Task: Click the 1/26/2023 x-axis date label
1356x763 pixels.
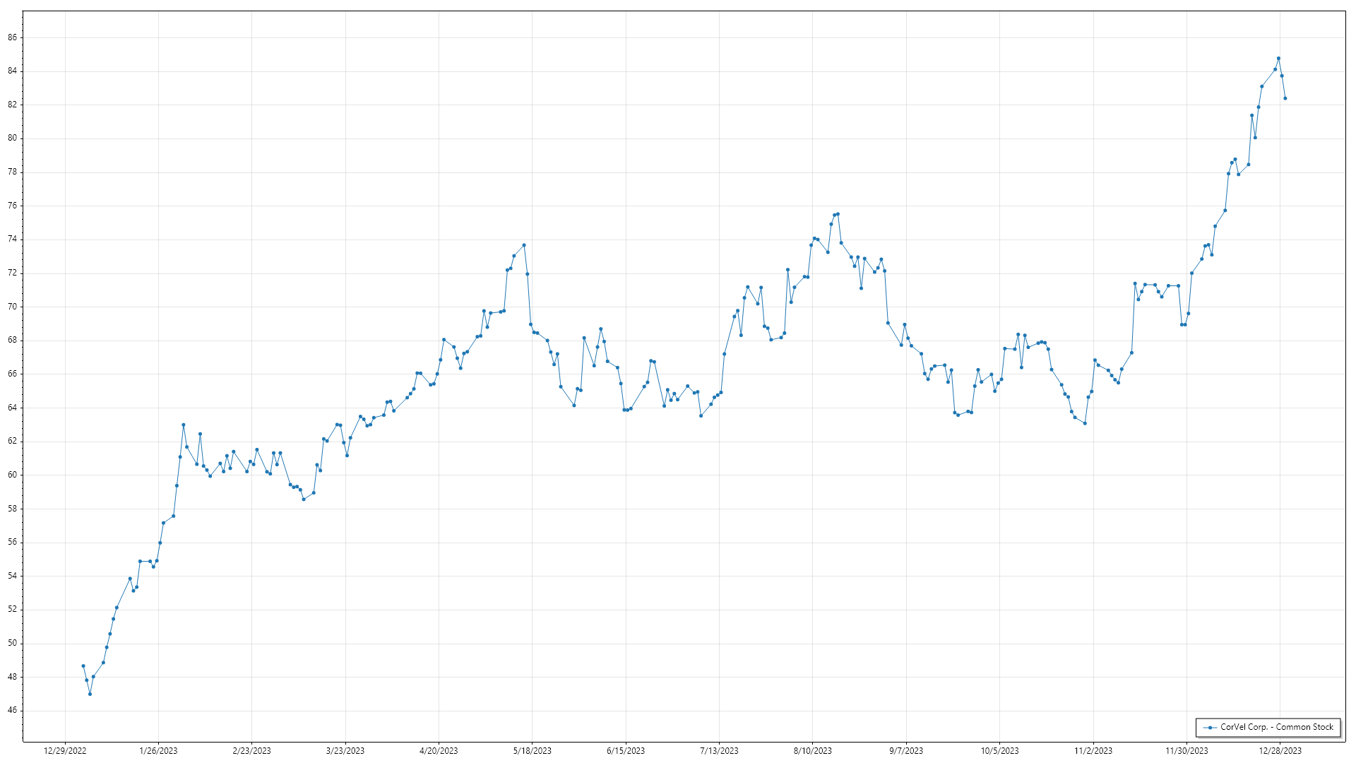Action: (158, 751)
